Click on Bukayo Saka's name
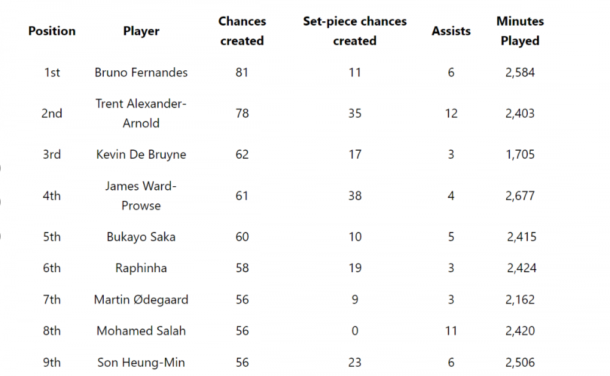The height and width of the screenshot is (376, 610). (141, 237)
